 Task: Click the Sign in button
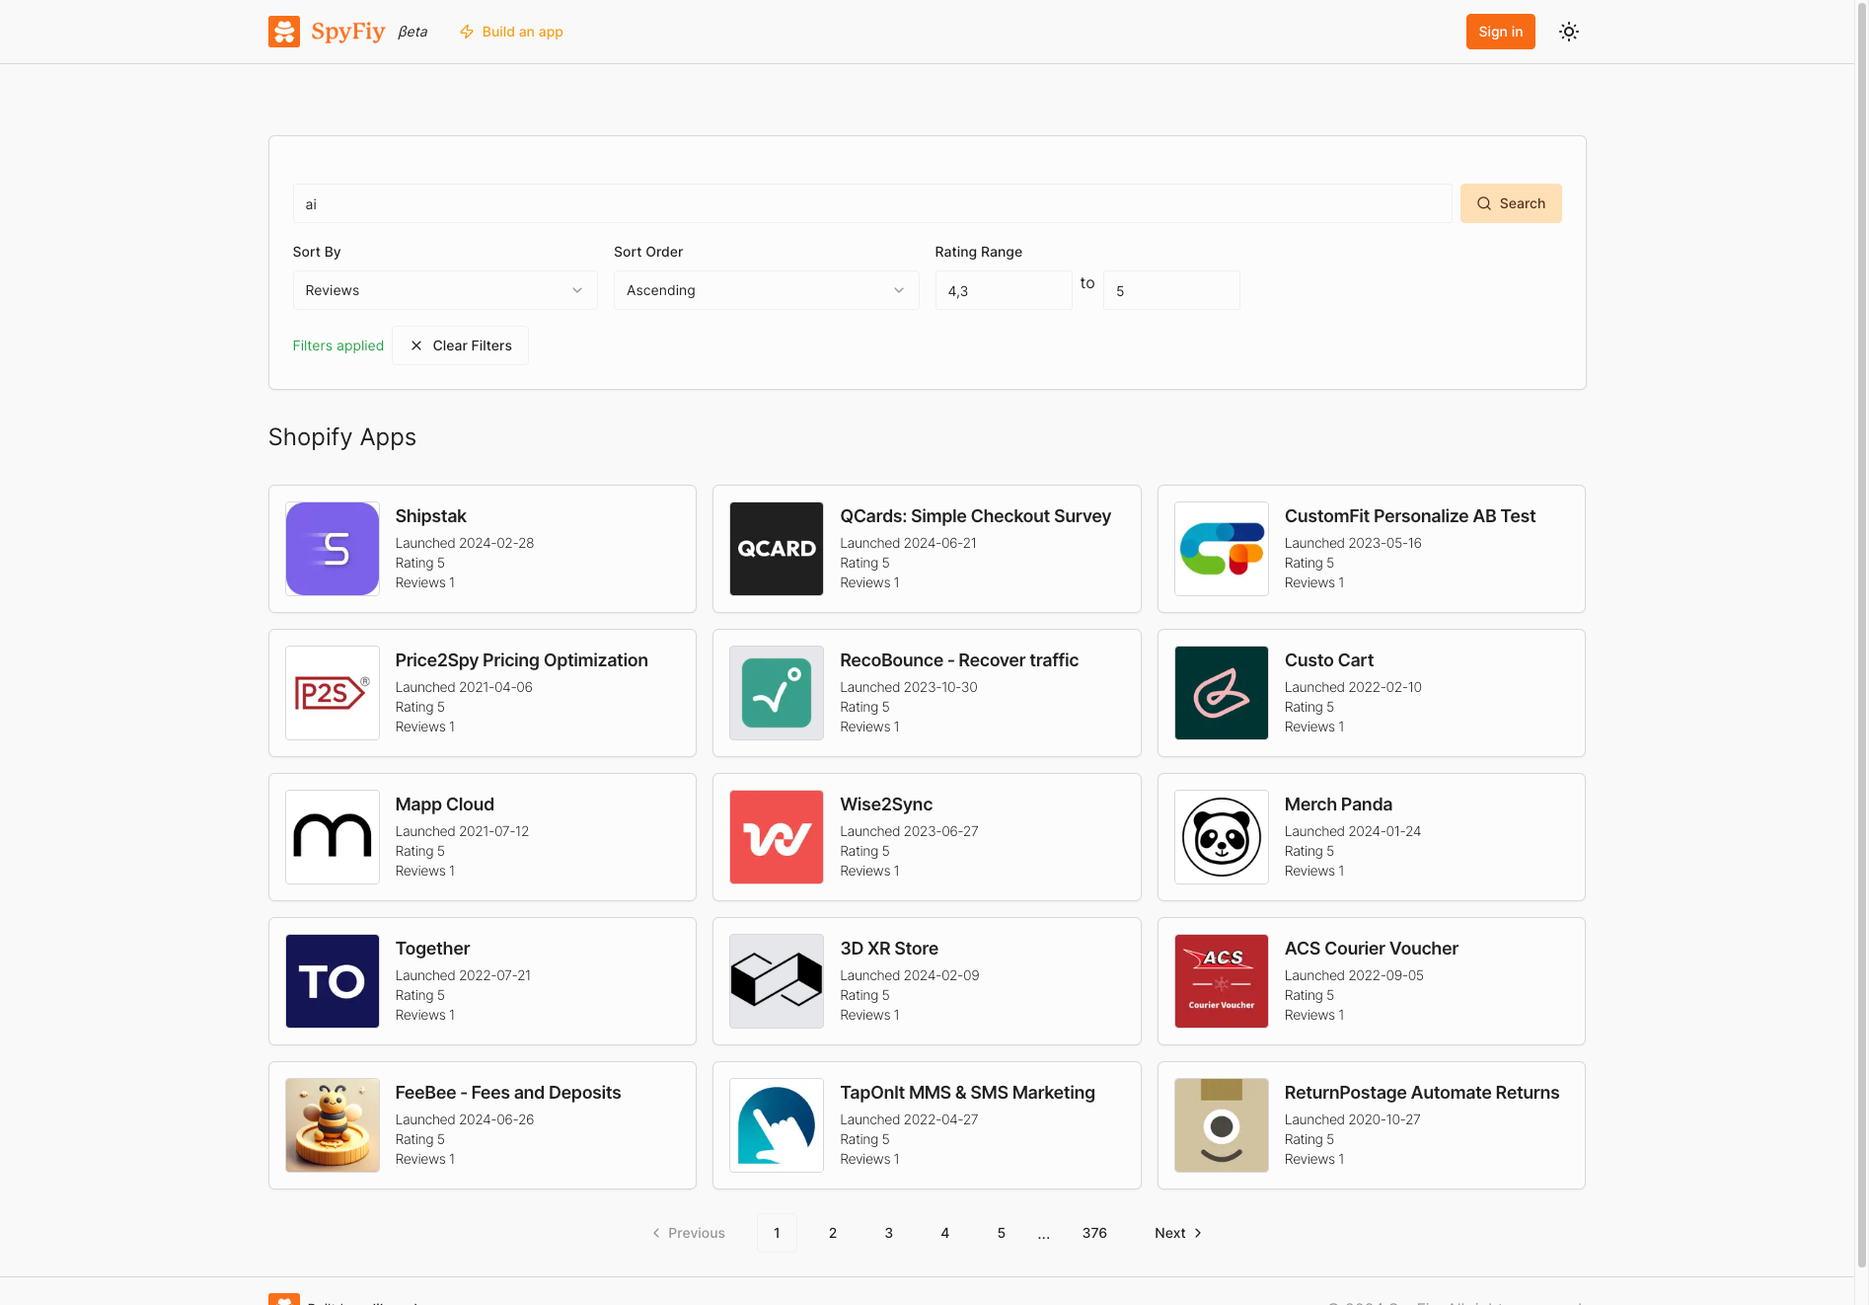(1500, 32)
